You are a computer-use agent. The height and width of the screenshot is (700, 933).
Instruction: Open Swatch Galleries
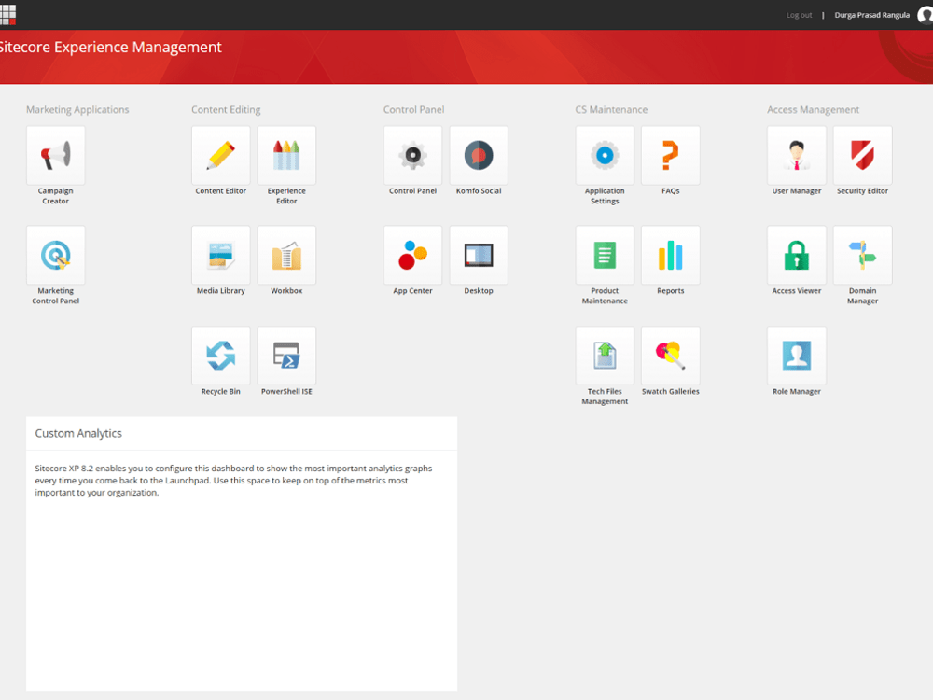click(x=671, y=356)
